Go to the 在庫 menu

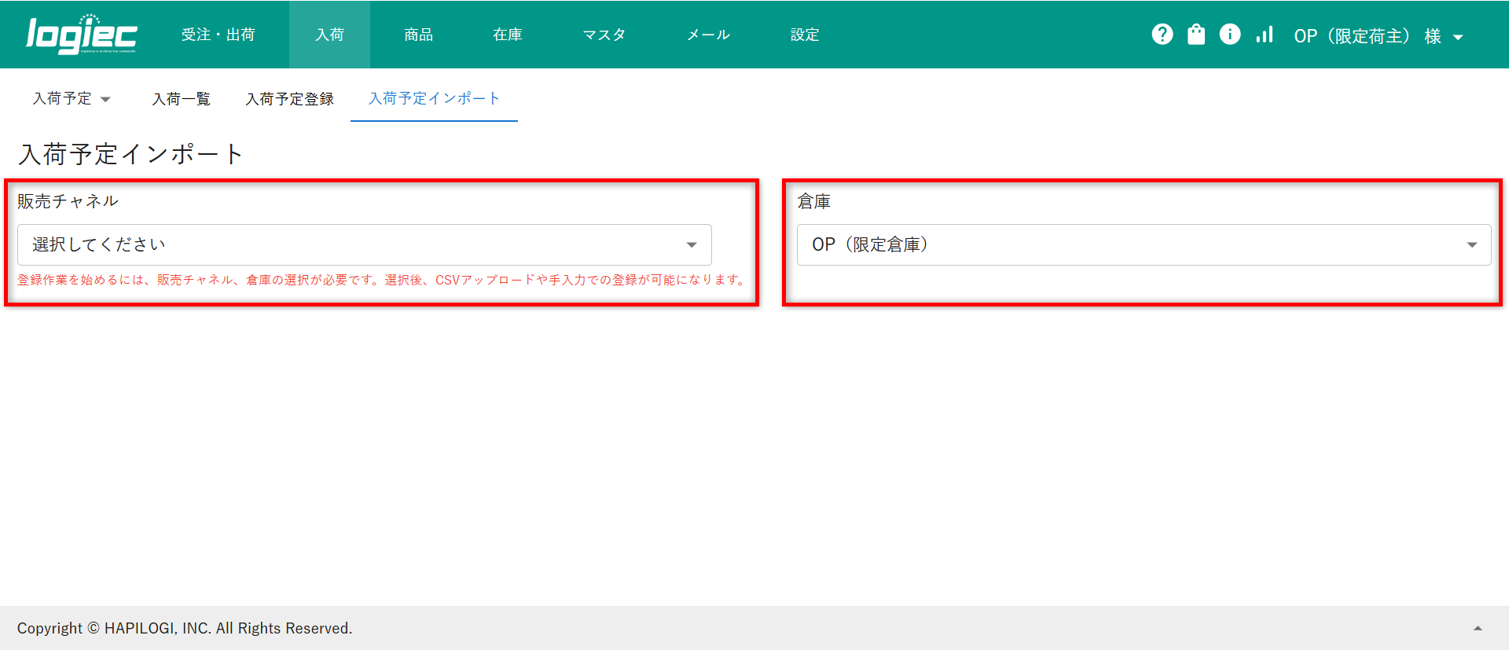pyautogui.click(x=507, y=35)
